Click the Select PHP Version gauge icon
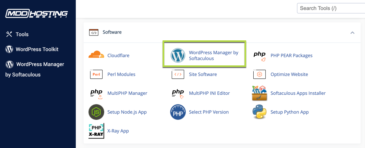Image resolution: width=365 pixels, height=148 pixels. tap(178, 112)
